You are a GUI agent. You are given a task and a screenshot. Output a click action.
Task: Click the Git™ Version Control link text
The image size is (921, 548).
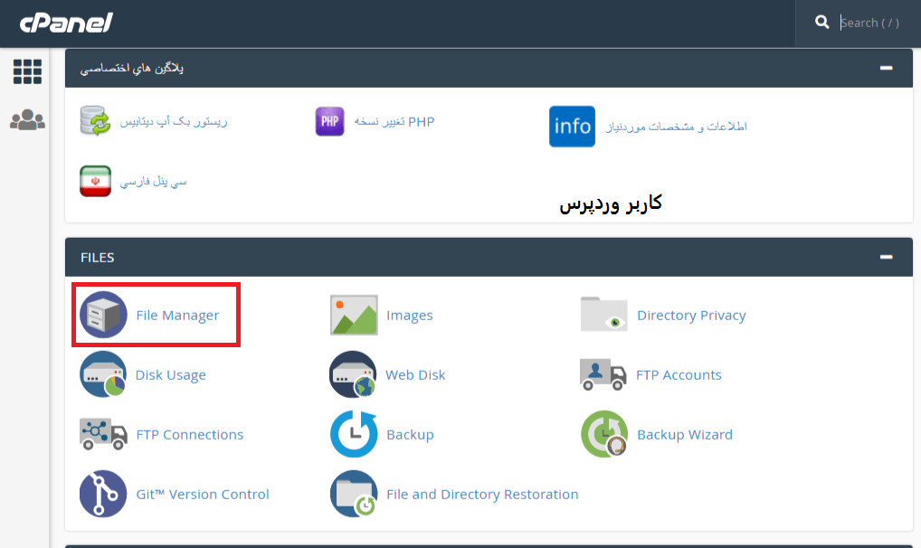click(x=203, y=495)
